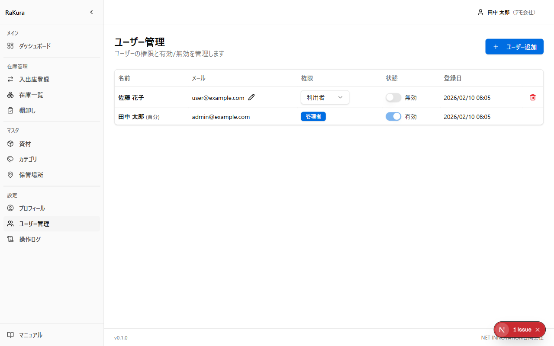The image size is (554, 346).
Task: Toggle the 田中 太郎 有効 status switch
Action: pos(393,116)
